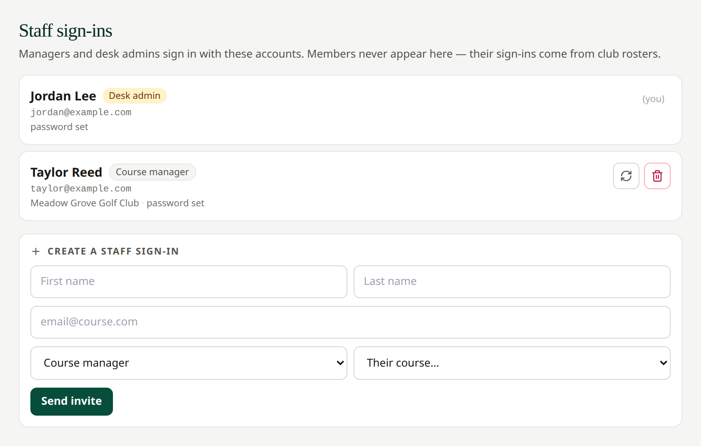Viewport: 701px width, 446px height.
Task: Click the Create a staff sign-in heading
Action: (113, 251)
